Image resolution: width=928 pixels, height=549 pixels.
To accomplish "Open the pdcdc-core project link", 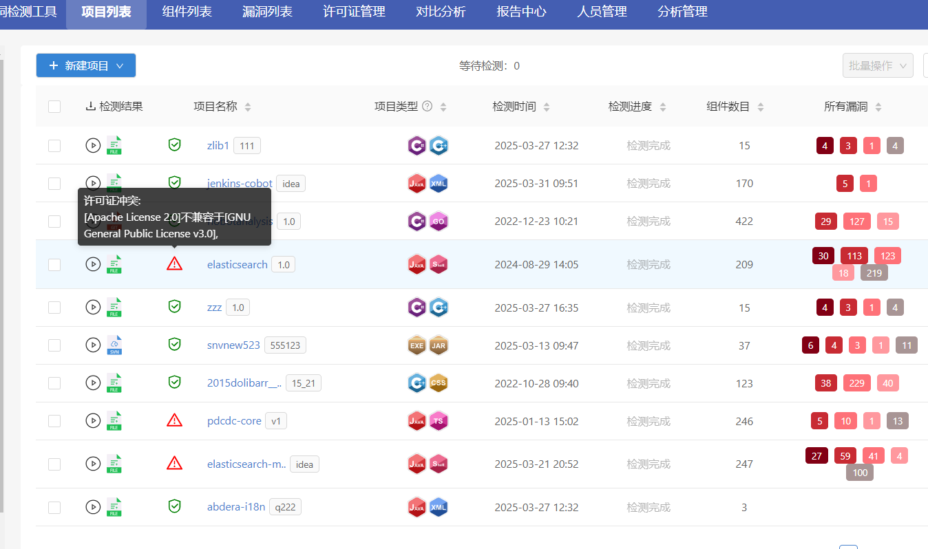I will click(x=234, y=420).
